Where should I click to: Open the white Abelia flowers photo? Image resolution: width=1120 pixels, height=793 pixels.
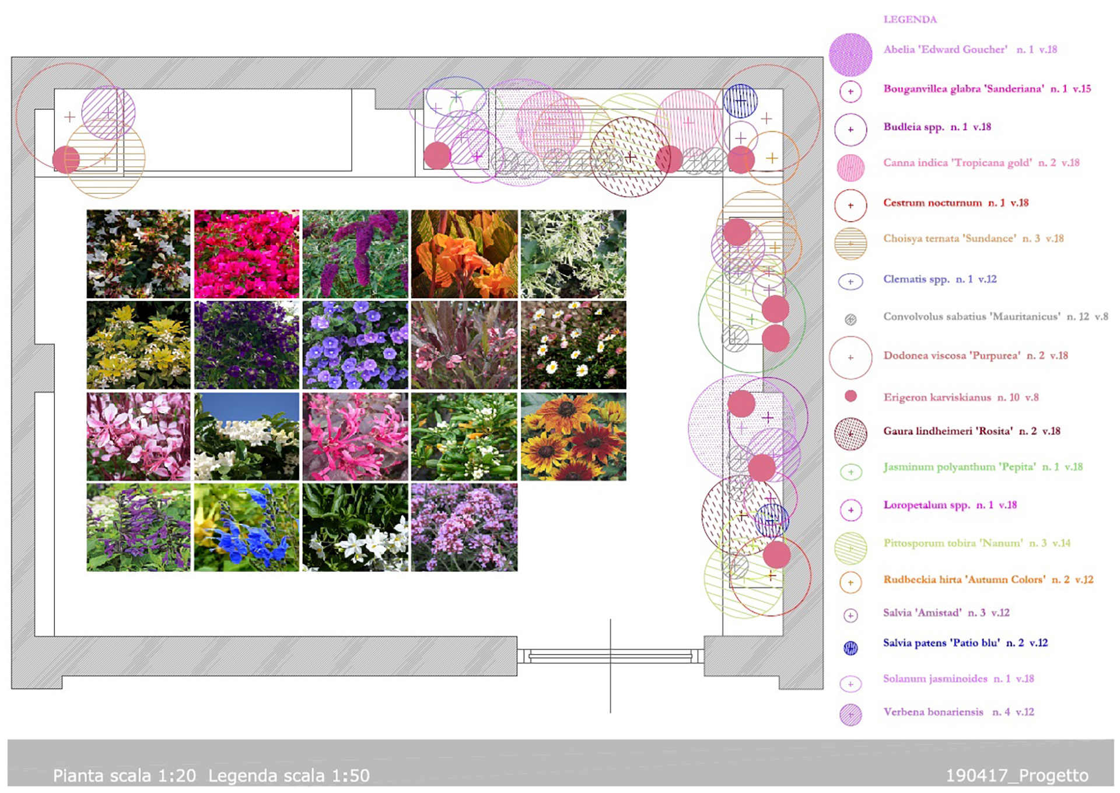(138, 254)
